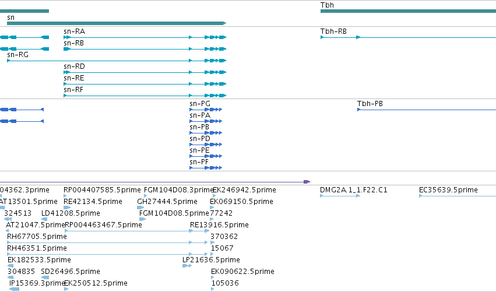Select the sn-PA protein feature
The height and width of the screenshot is (292, 496).
click(206, 121)
